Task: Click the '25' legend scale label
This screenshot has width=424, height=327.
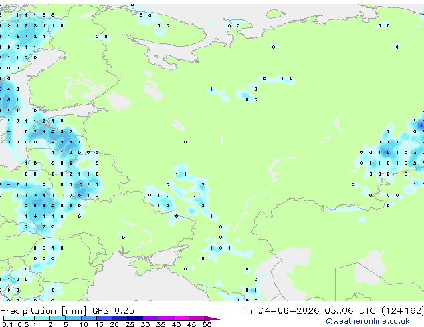Action: point(130,324)
